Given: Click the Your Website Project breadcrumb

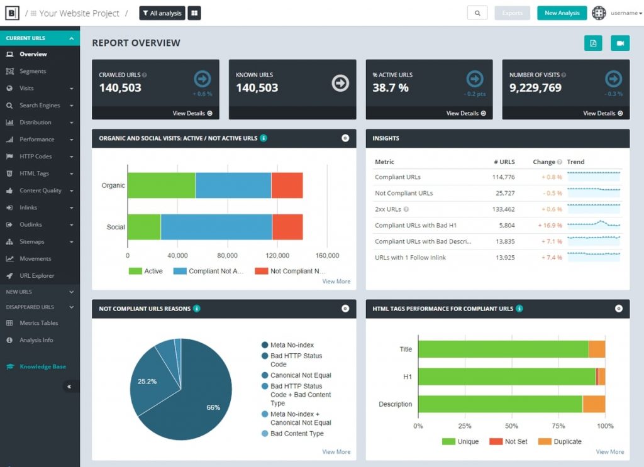Looking at the screenshot, I should point(79,14).
